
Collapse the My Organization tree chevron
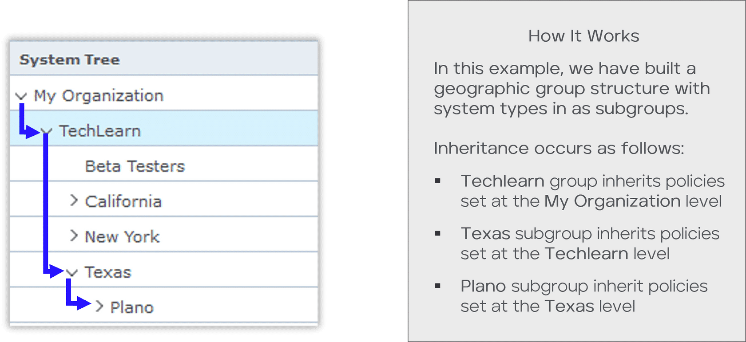21,96
